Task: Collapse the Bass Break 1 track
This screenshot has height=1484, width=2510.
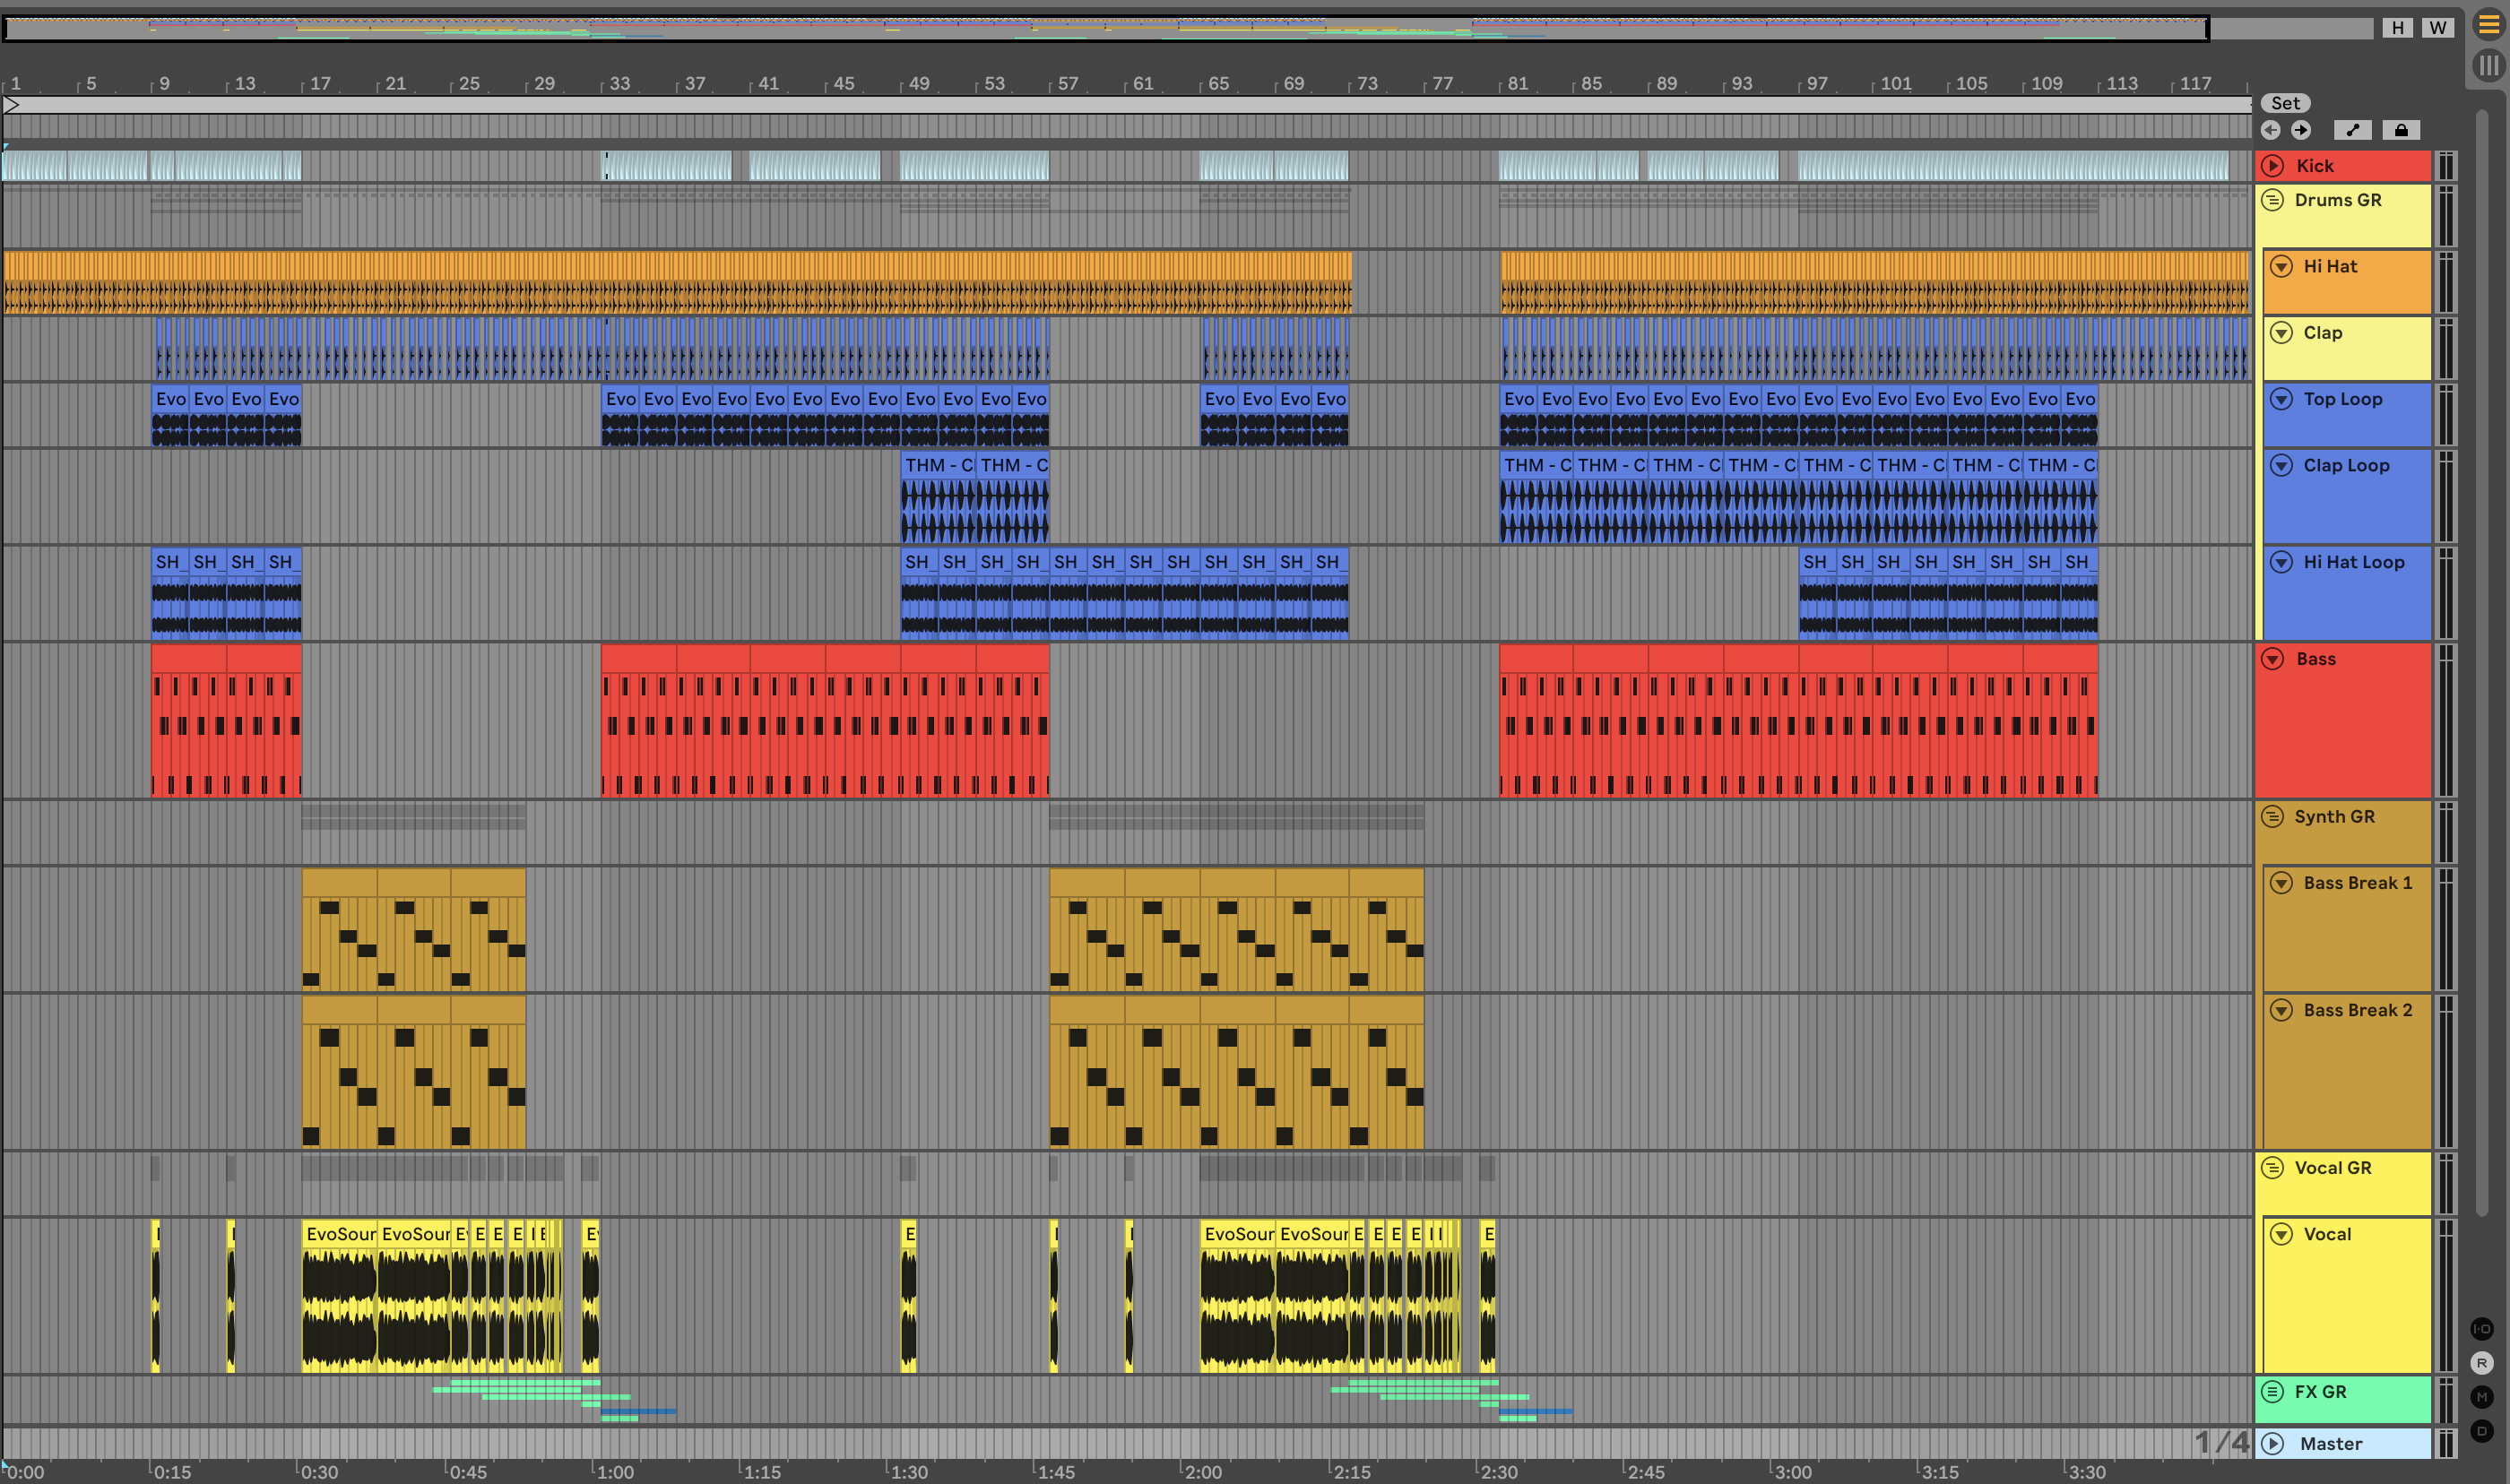Action: [x=2282, y=883]
